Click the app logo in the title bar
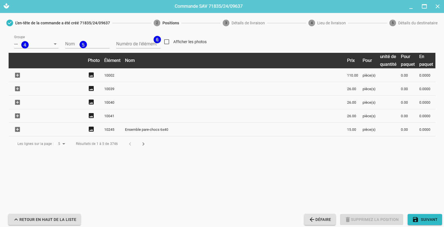Viewport: 444px width, 227px height. click(x=6, y=6)
